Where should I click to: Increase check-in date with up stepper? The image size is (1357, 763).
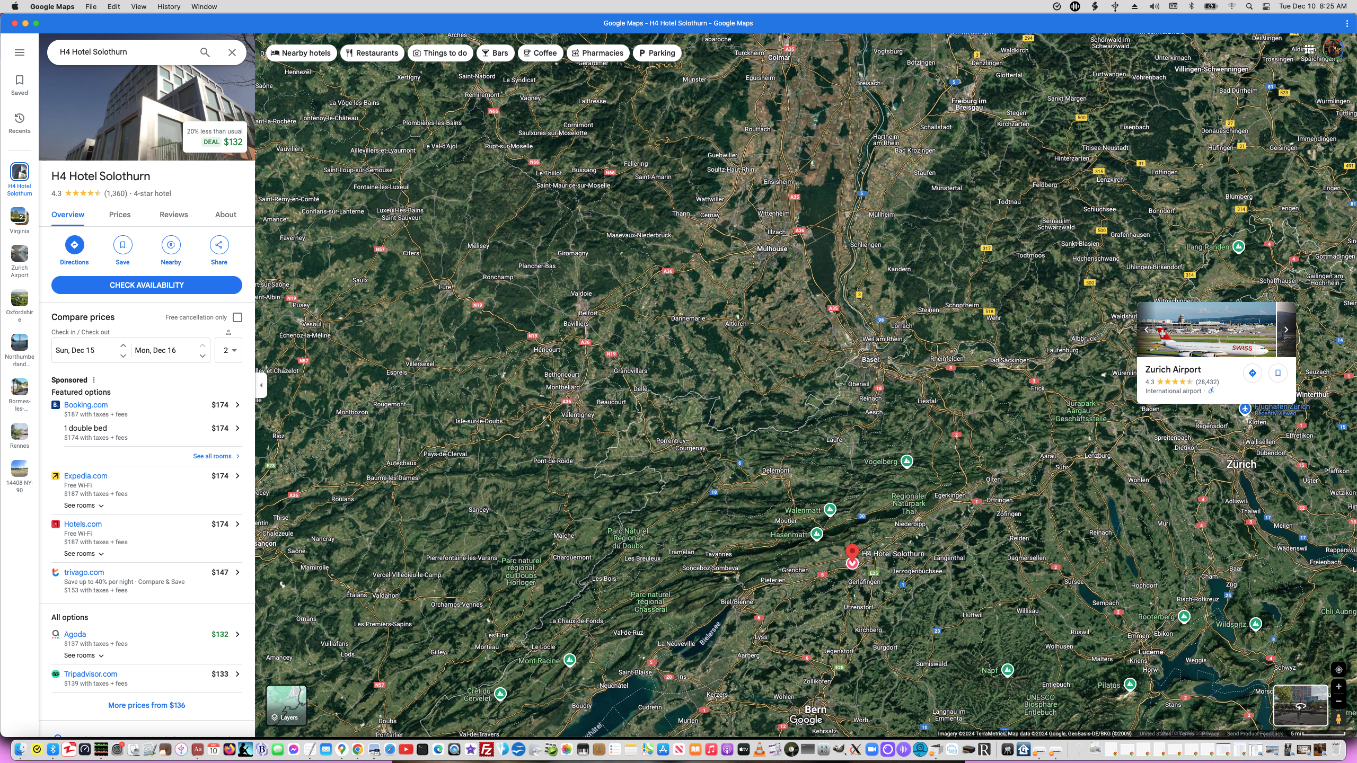point(123,345)
